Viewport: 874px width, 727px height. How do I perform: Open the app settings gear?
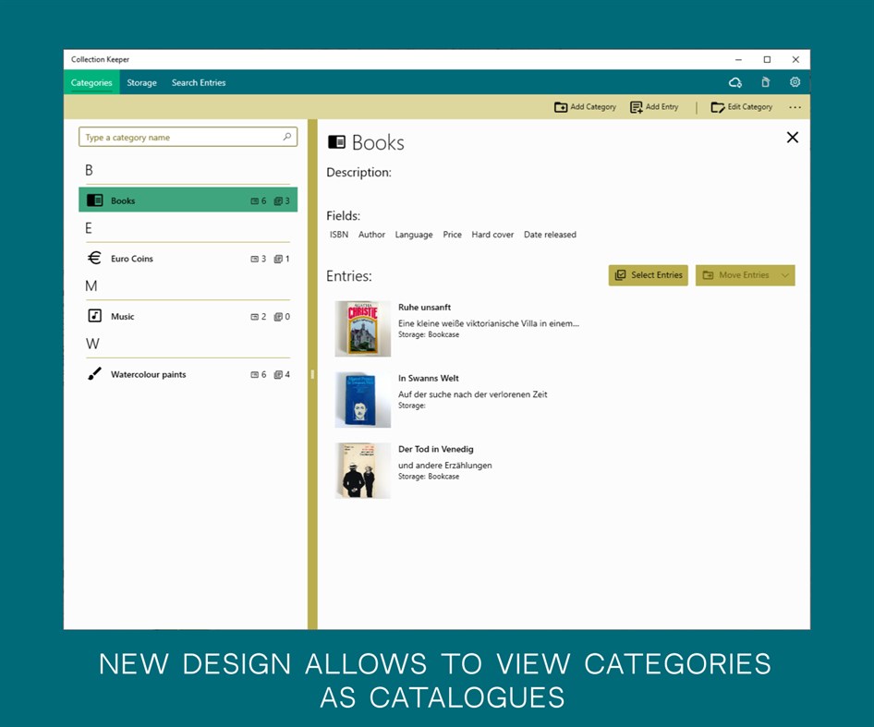pyautogui.click(x=795, y=82)
